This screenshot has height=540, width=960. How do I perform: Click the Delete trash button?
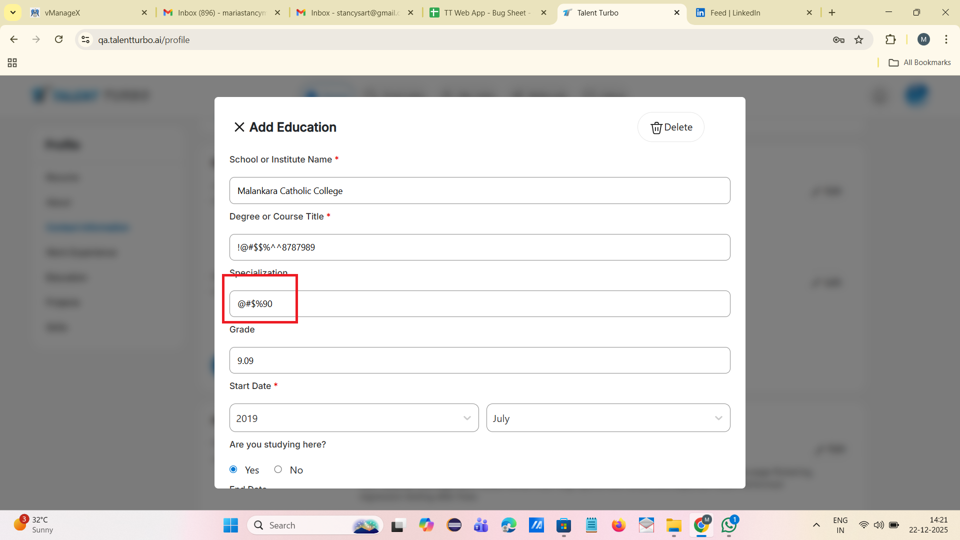coord(670,127)
